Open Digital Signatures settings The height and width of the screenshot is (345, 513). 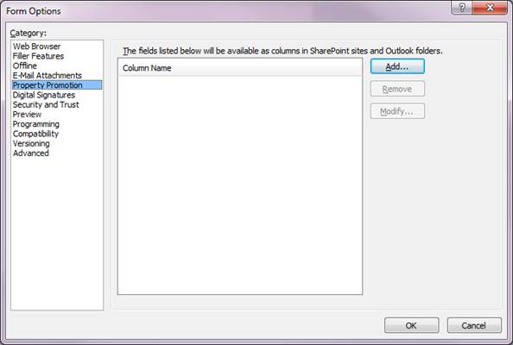(44, 95)
